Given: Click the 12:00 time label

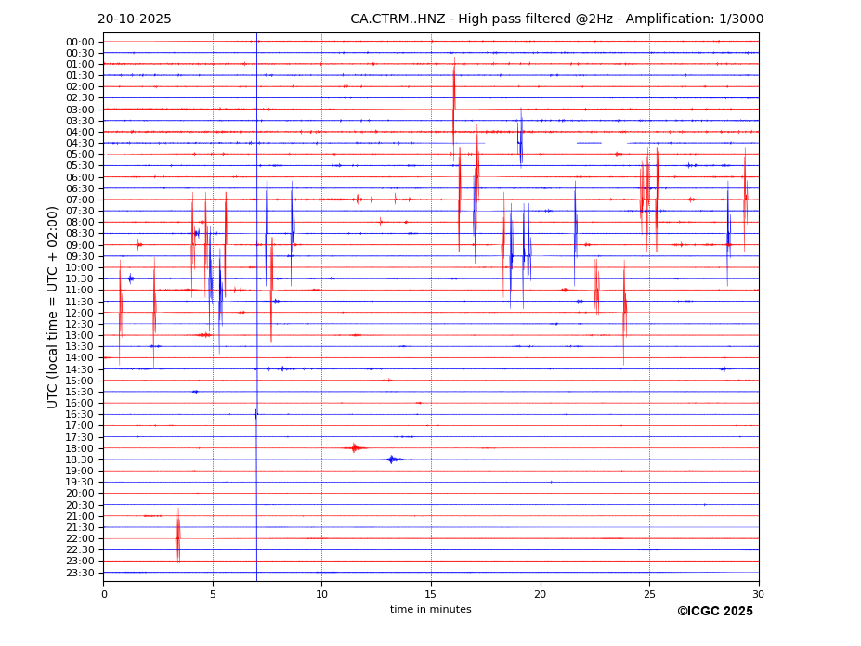Looking at the screenshot, I should 80,313.
